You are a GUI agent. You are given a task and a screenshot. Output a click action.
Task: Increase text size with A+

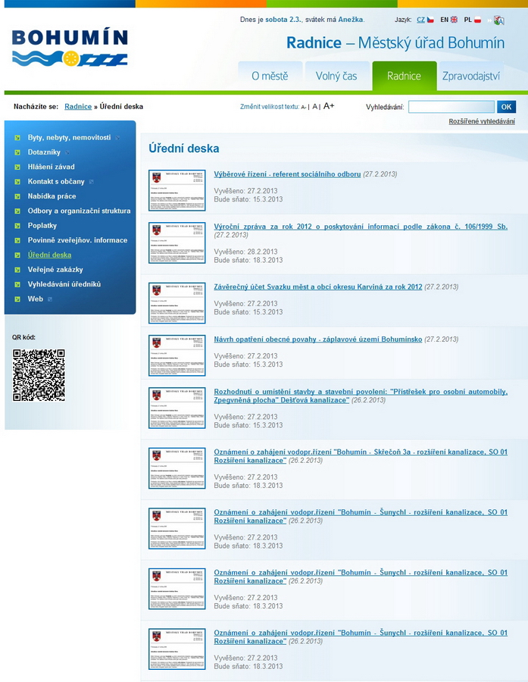[328, 105]
